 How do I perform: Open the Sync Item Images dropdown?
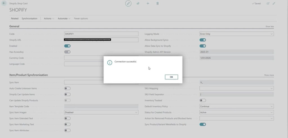[x=101, y=112]
